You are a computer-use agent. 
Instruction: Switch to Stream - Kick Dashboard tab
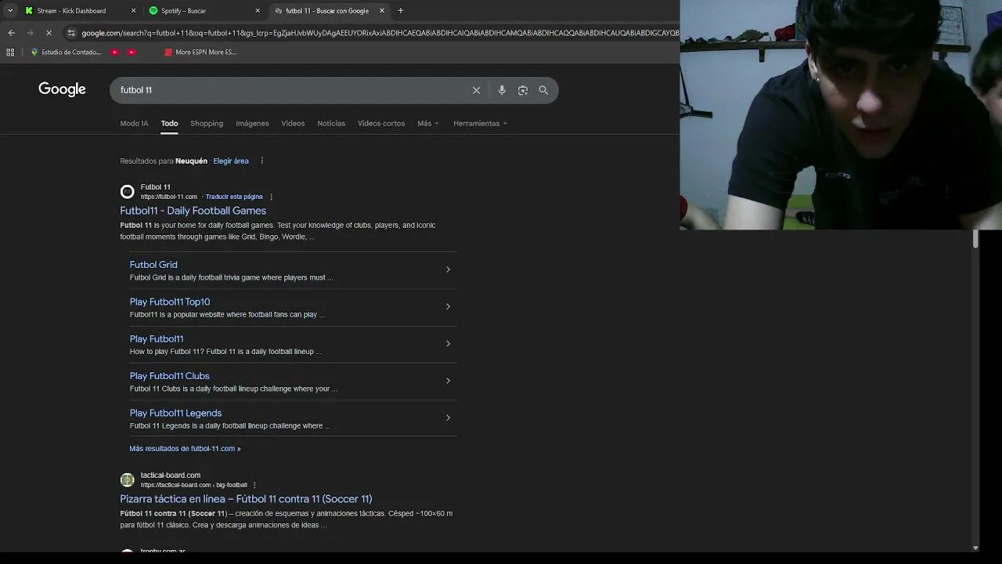click(x=71, y=11)
